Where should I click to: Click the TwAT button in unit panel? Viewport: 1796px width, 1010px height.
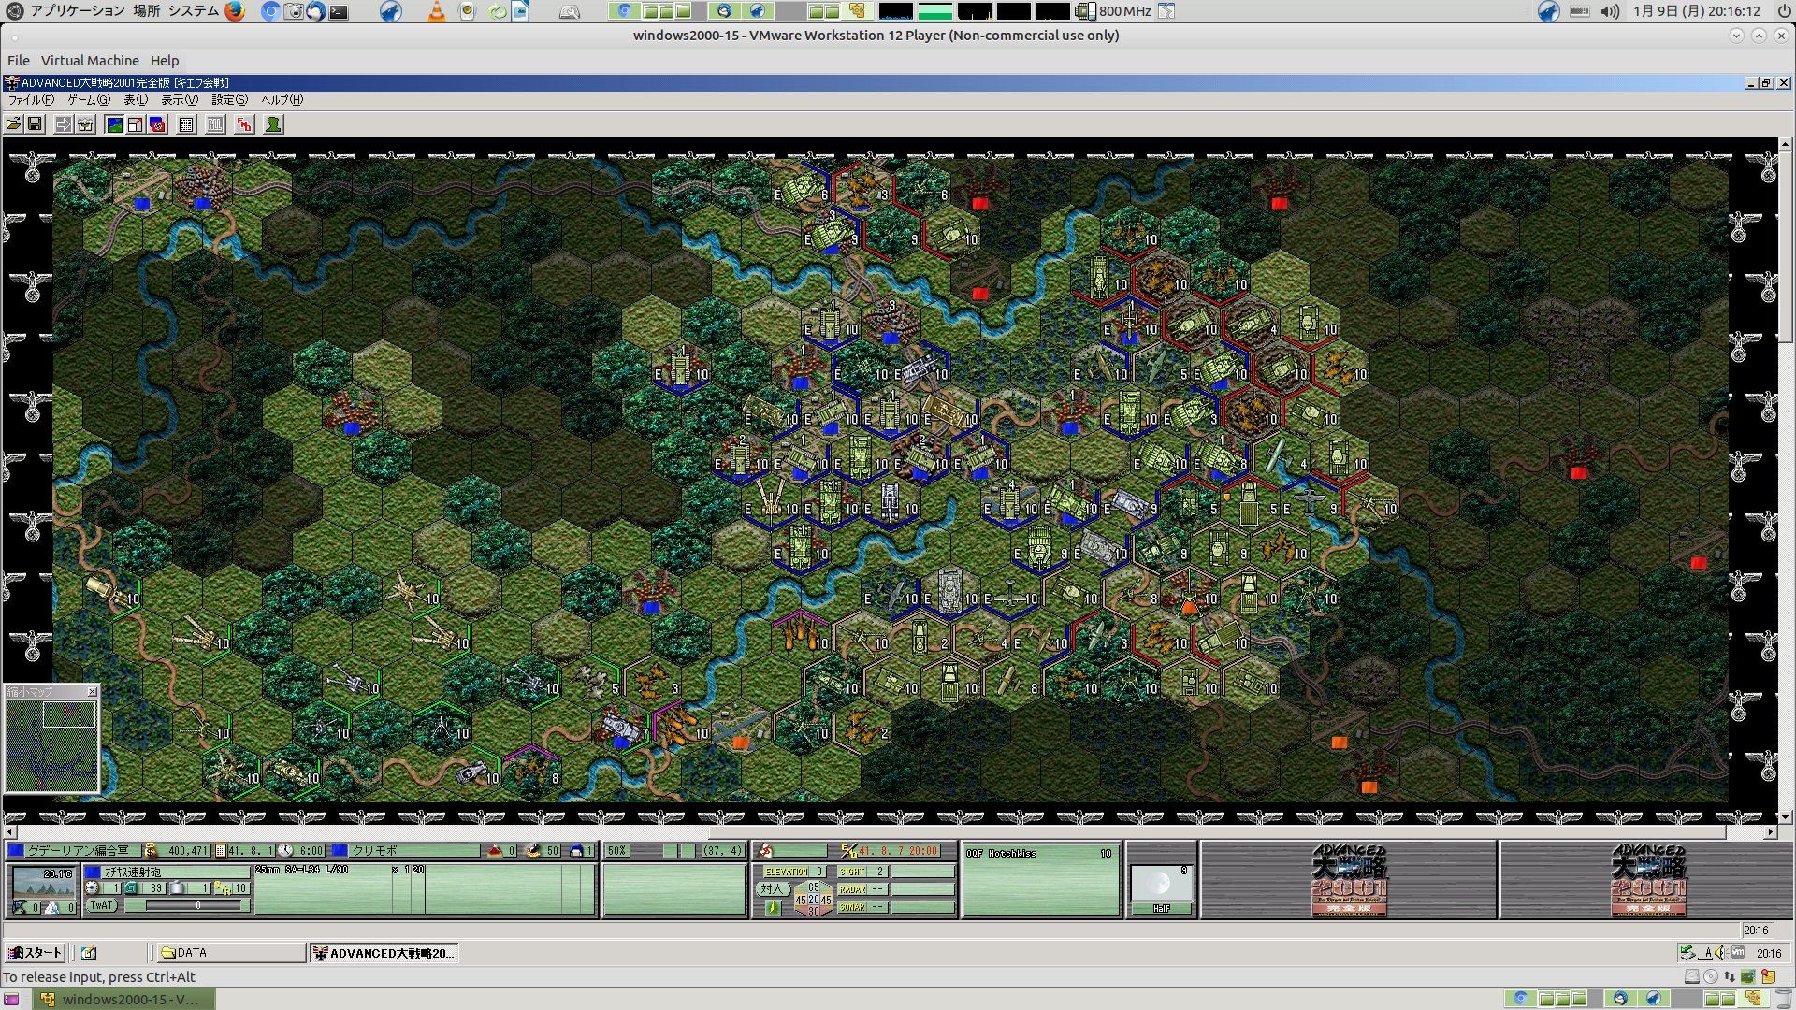[x=101, y=905]
